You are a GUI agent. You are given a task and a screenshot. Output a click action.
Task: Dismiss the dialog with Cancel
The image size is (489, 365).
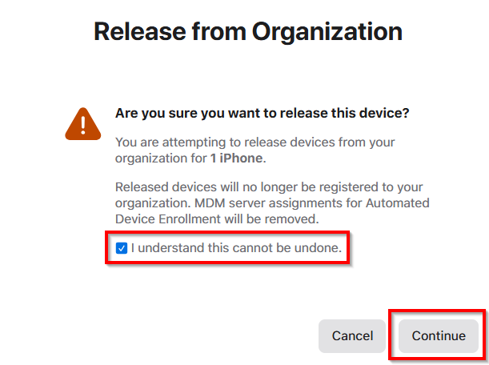(352, 336)
